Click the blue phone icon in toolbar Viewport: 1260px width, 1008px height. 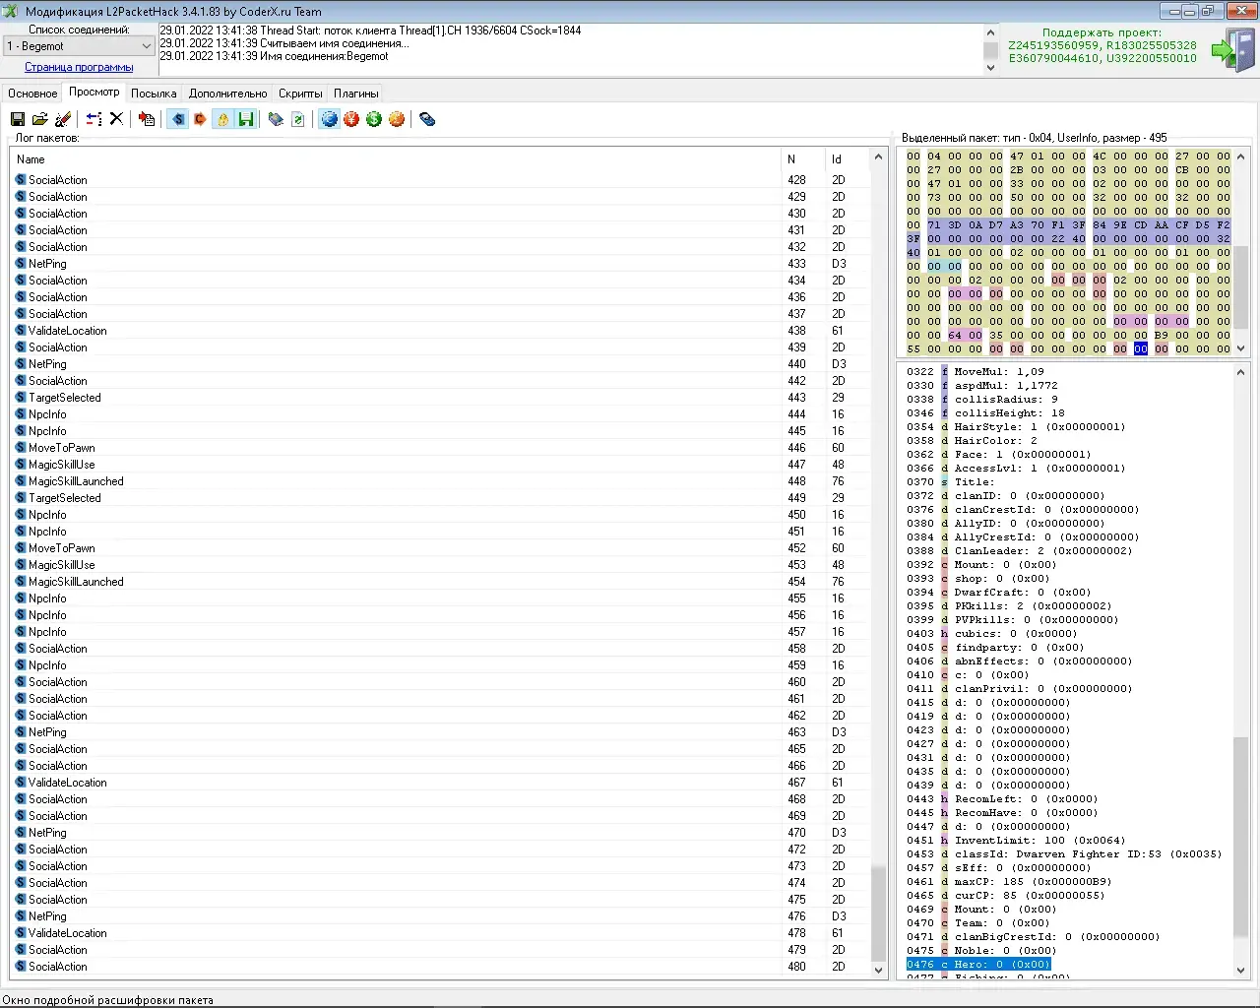[x=427, y=119]
